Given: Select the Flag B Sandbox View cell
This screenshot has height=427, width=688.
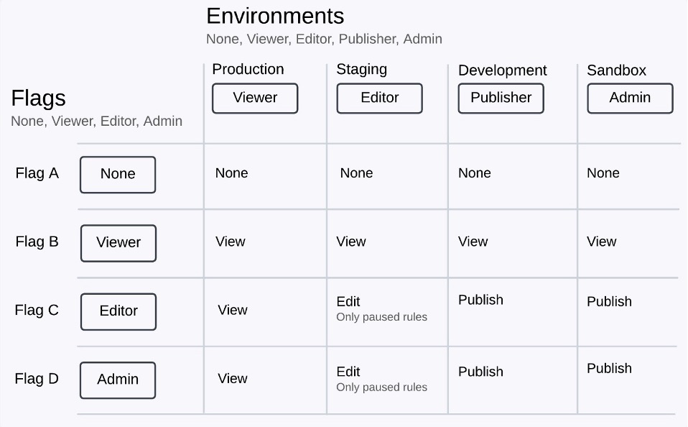Looking at the screenshot, I should coord(601,242).
